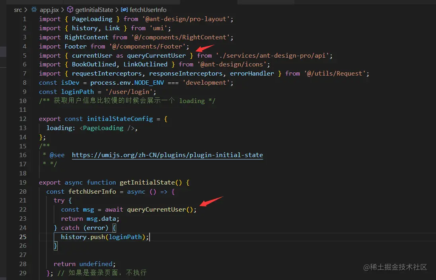Click 'history' in the line 2 import
436x280 pixels.
click(x=84, y=28)
